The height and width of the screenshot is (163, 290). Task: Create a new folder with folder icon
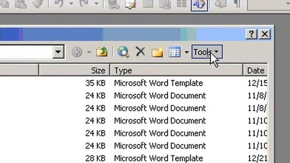tap(157, 52)
